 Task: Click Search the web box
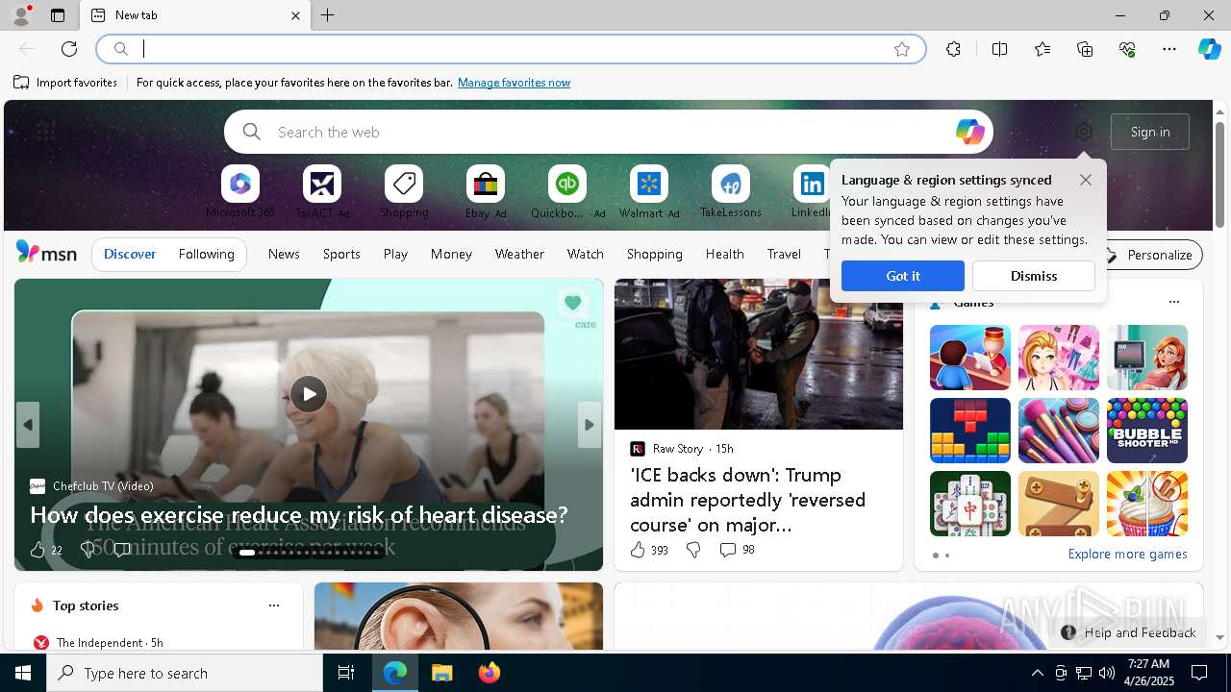(608, 132)
